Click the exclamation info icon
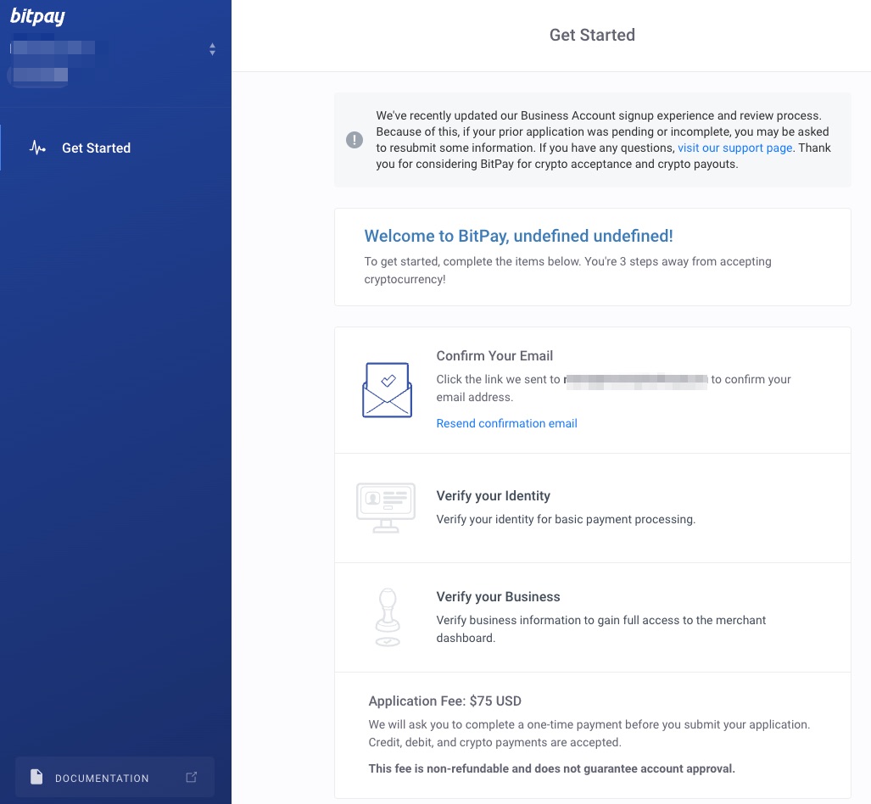 click(x=355, y=139)
